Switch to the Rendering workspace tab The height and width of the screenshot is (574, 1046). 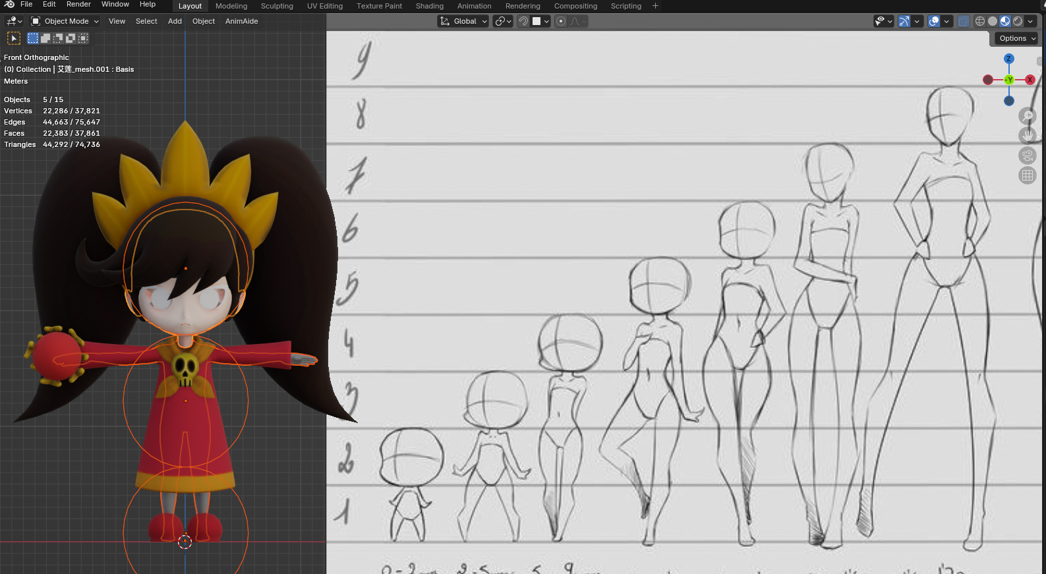(x=523, y=6)
